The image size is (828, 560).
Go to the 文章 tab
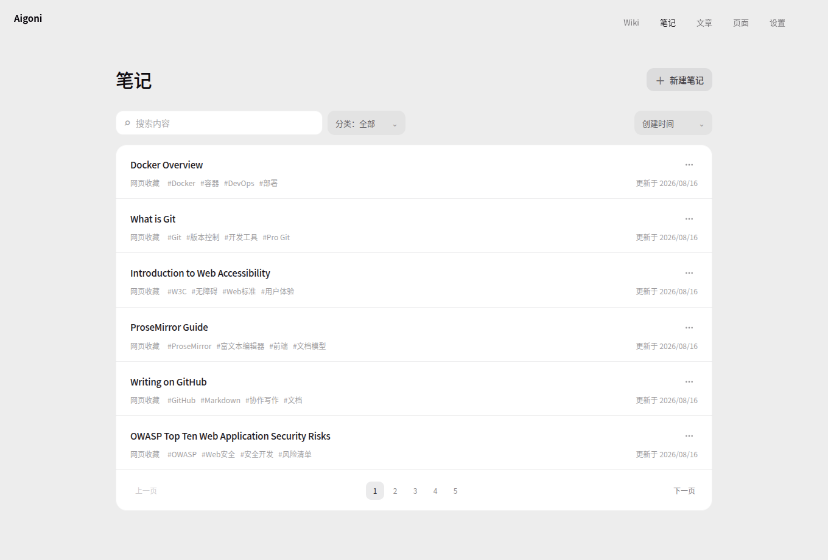704,22
